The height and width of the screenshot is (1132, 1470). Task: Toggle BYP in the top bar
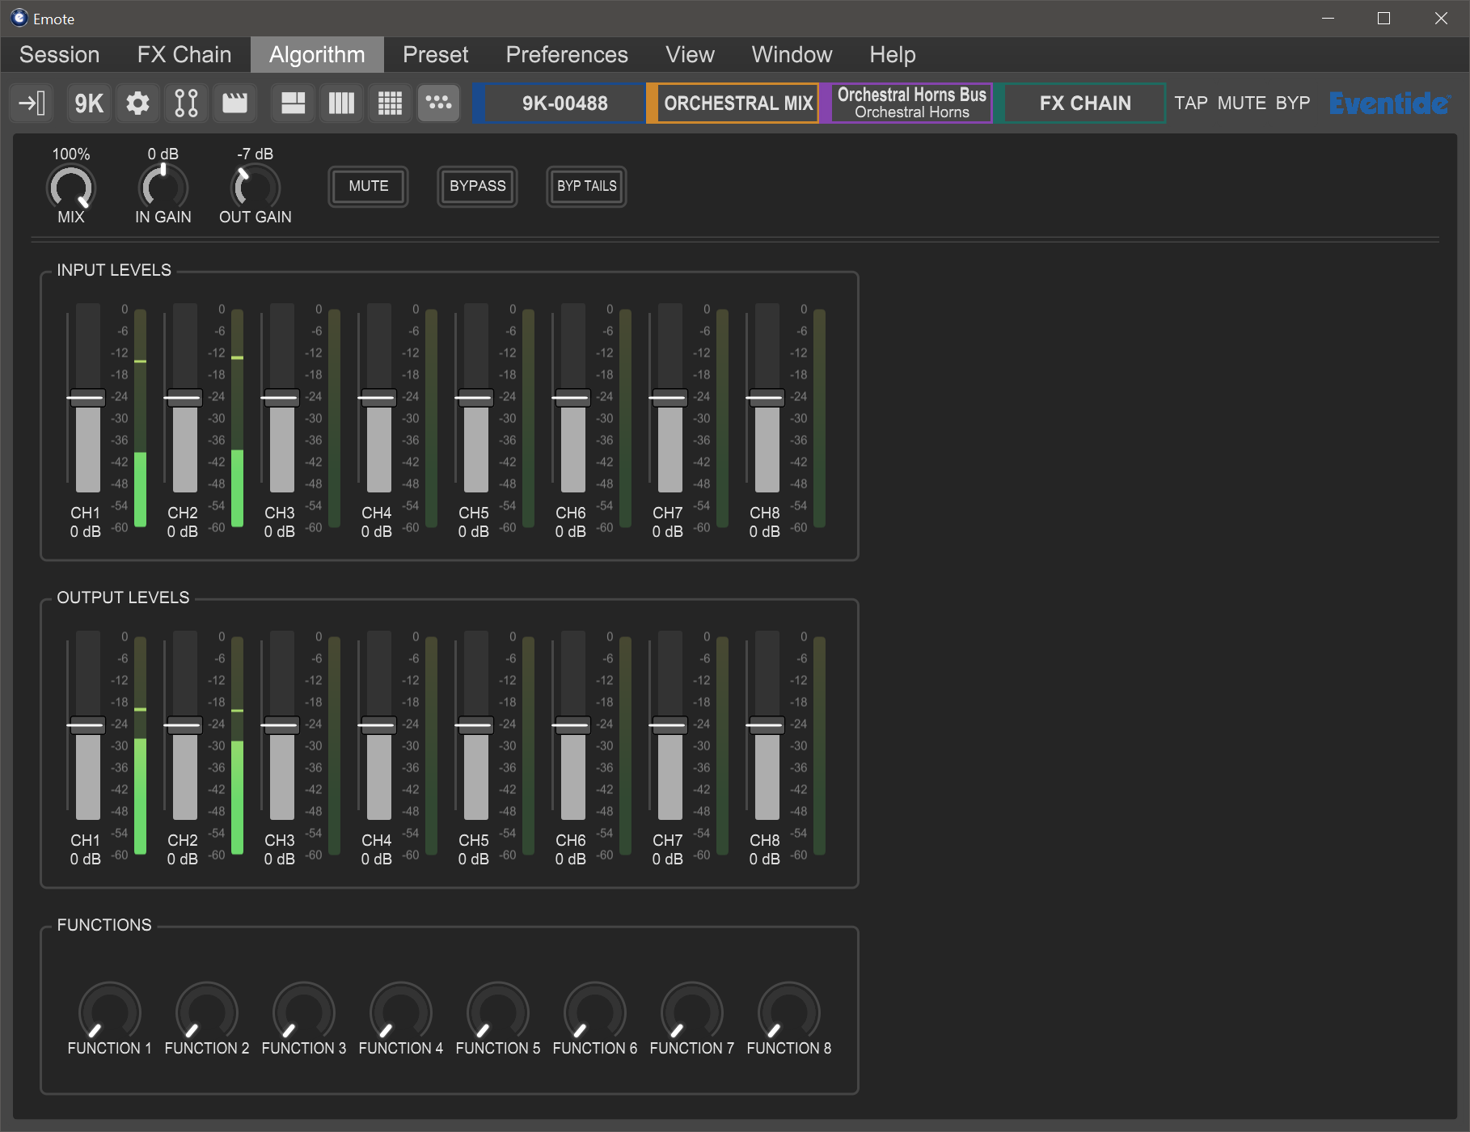[1293, 103]
